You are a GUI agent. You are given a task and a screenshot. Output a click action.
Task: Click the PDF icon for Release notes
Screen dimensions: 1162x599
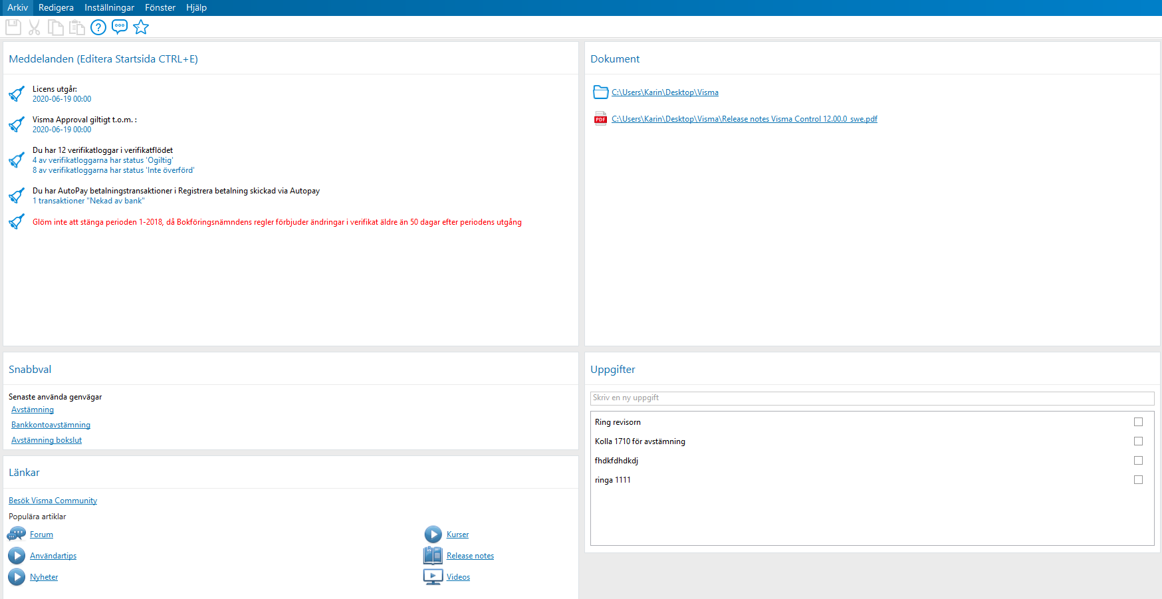click(x=600, y=118)
